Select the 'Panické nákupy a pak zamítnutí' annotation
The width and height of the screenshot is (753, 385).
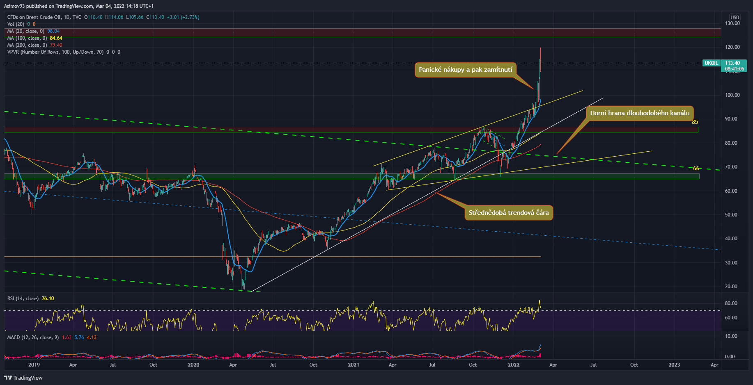(465, 70)
